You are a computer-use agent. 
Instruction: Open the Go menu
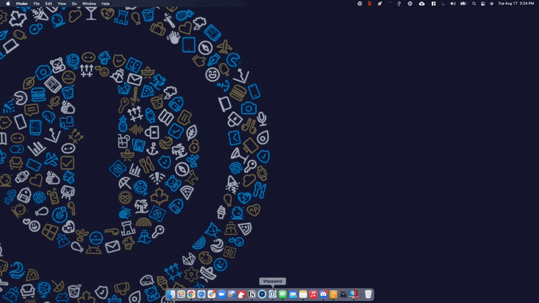pyautogui.click(x=74, y=3)
